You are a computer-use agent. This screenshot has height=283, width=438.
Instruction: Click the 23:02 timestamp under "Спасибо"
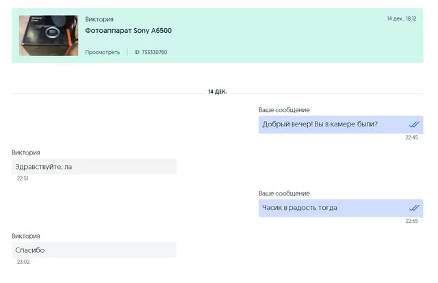tap(23, 262)
